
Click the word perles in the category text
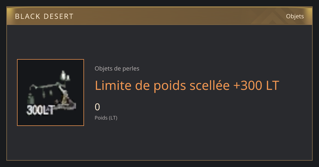131,69
